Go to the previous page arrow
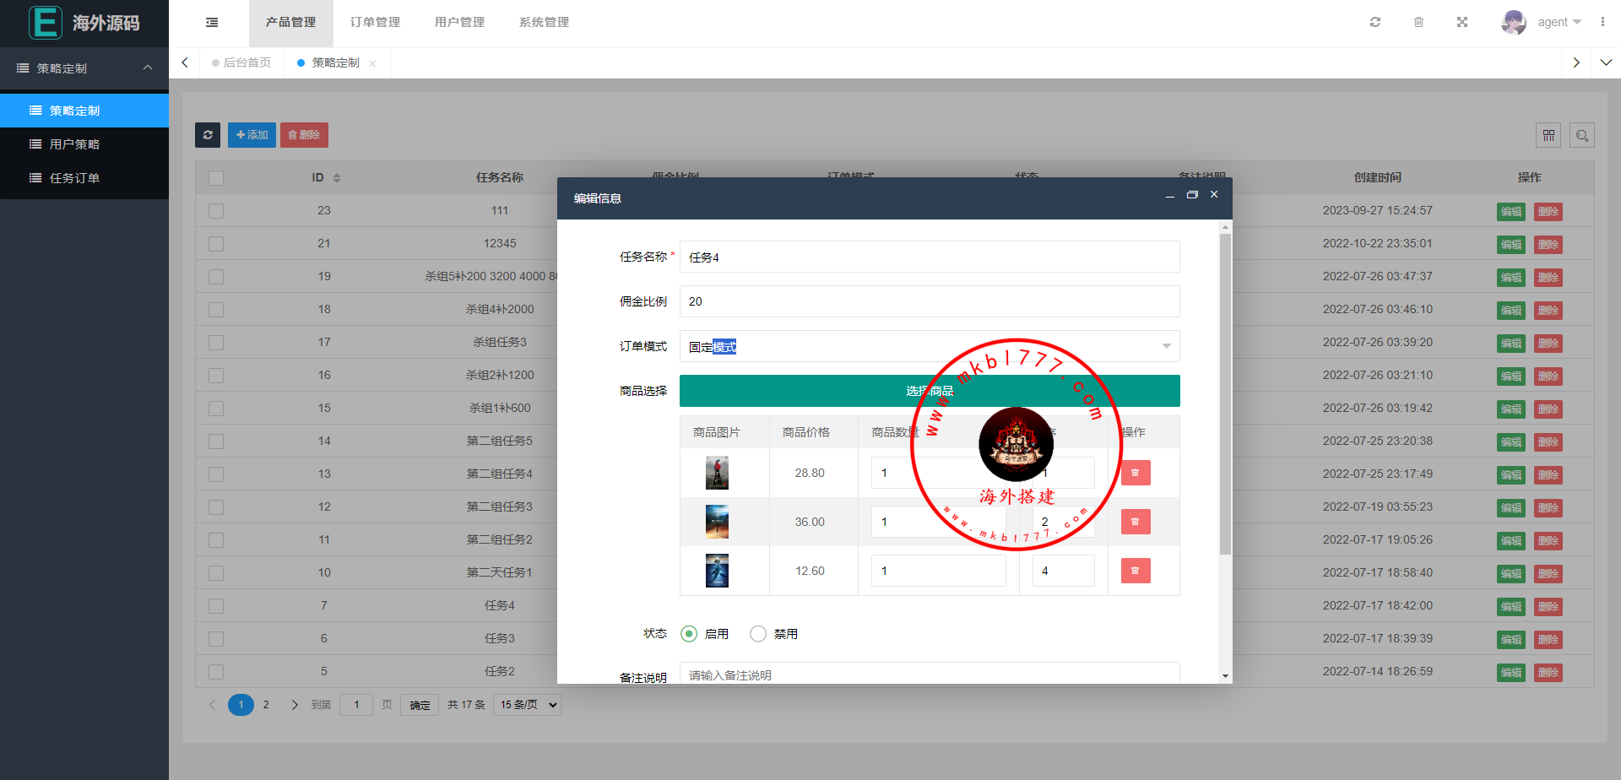 212,705
